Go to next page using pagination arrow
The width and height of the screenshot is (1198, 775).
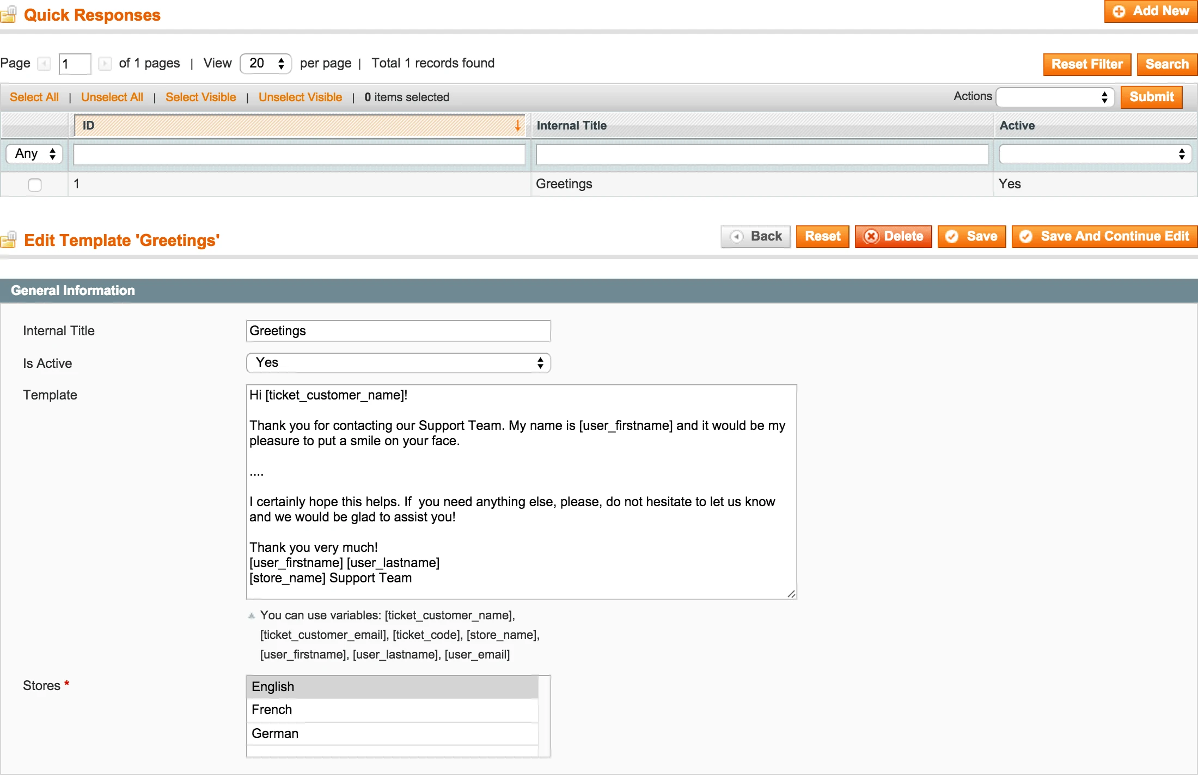tap(105, 64)
